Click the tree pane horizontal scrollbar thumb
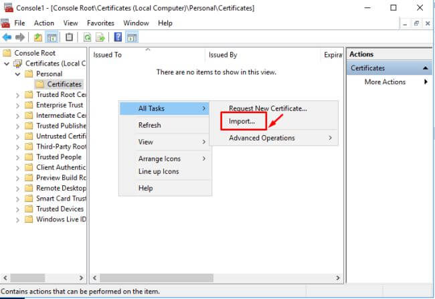The image size is (435, 299). 27,278
